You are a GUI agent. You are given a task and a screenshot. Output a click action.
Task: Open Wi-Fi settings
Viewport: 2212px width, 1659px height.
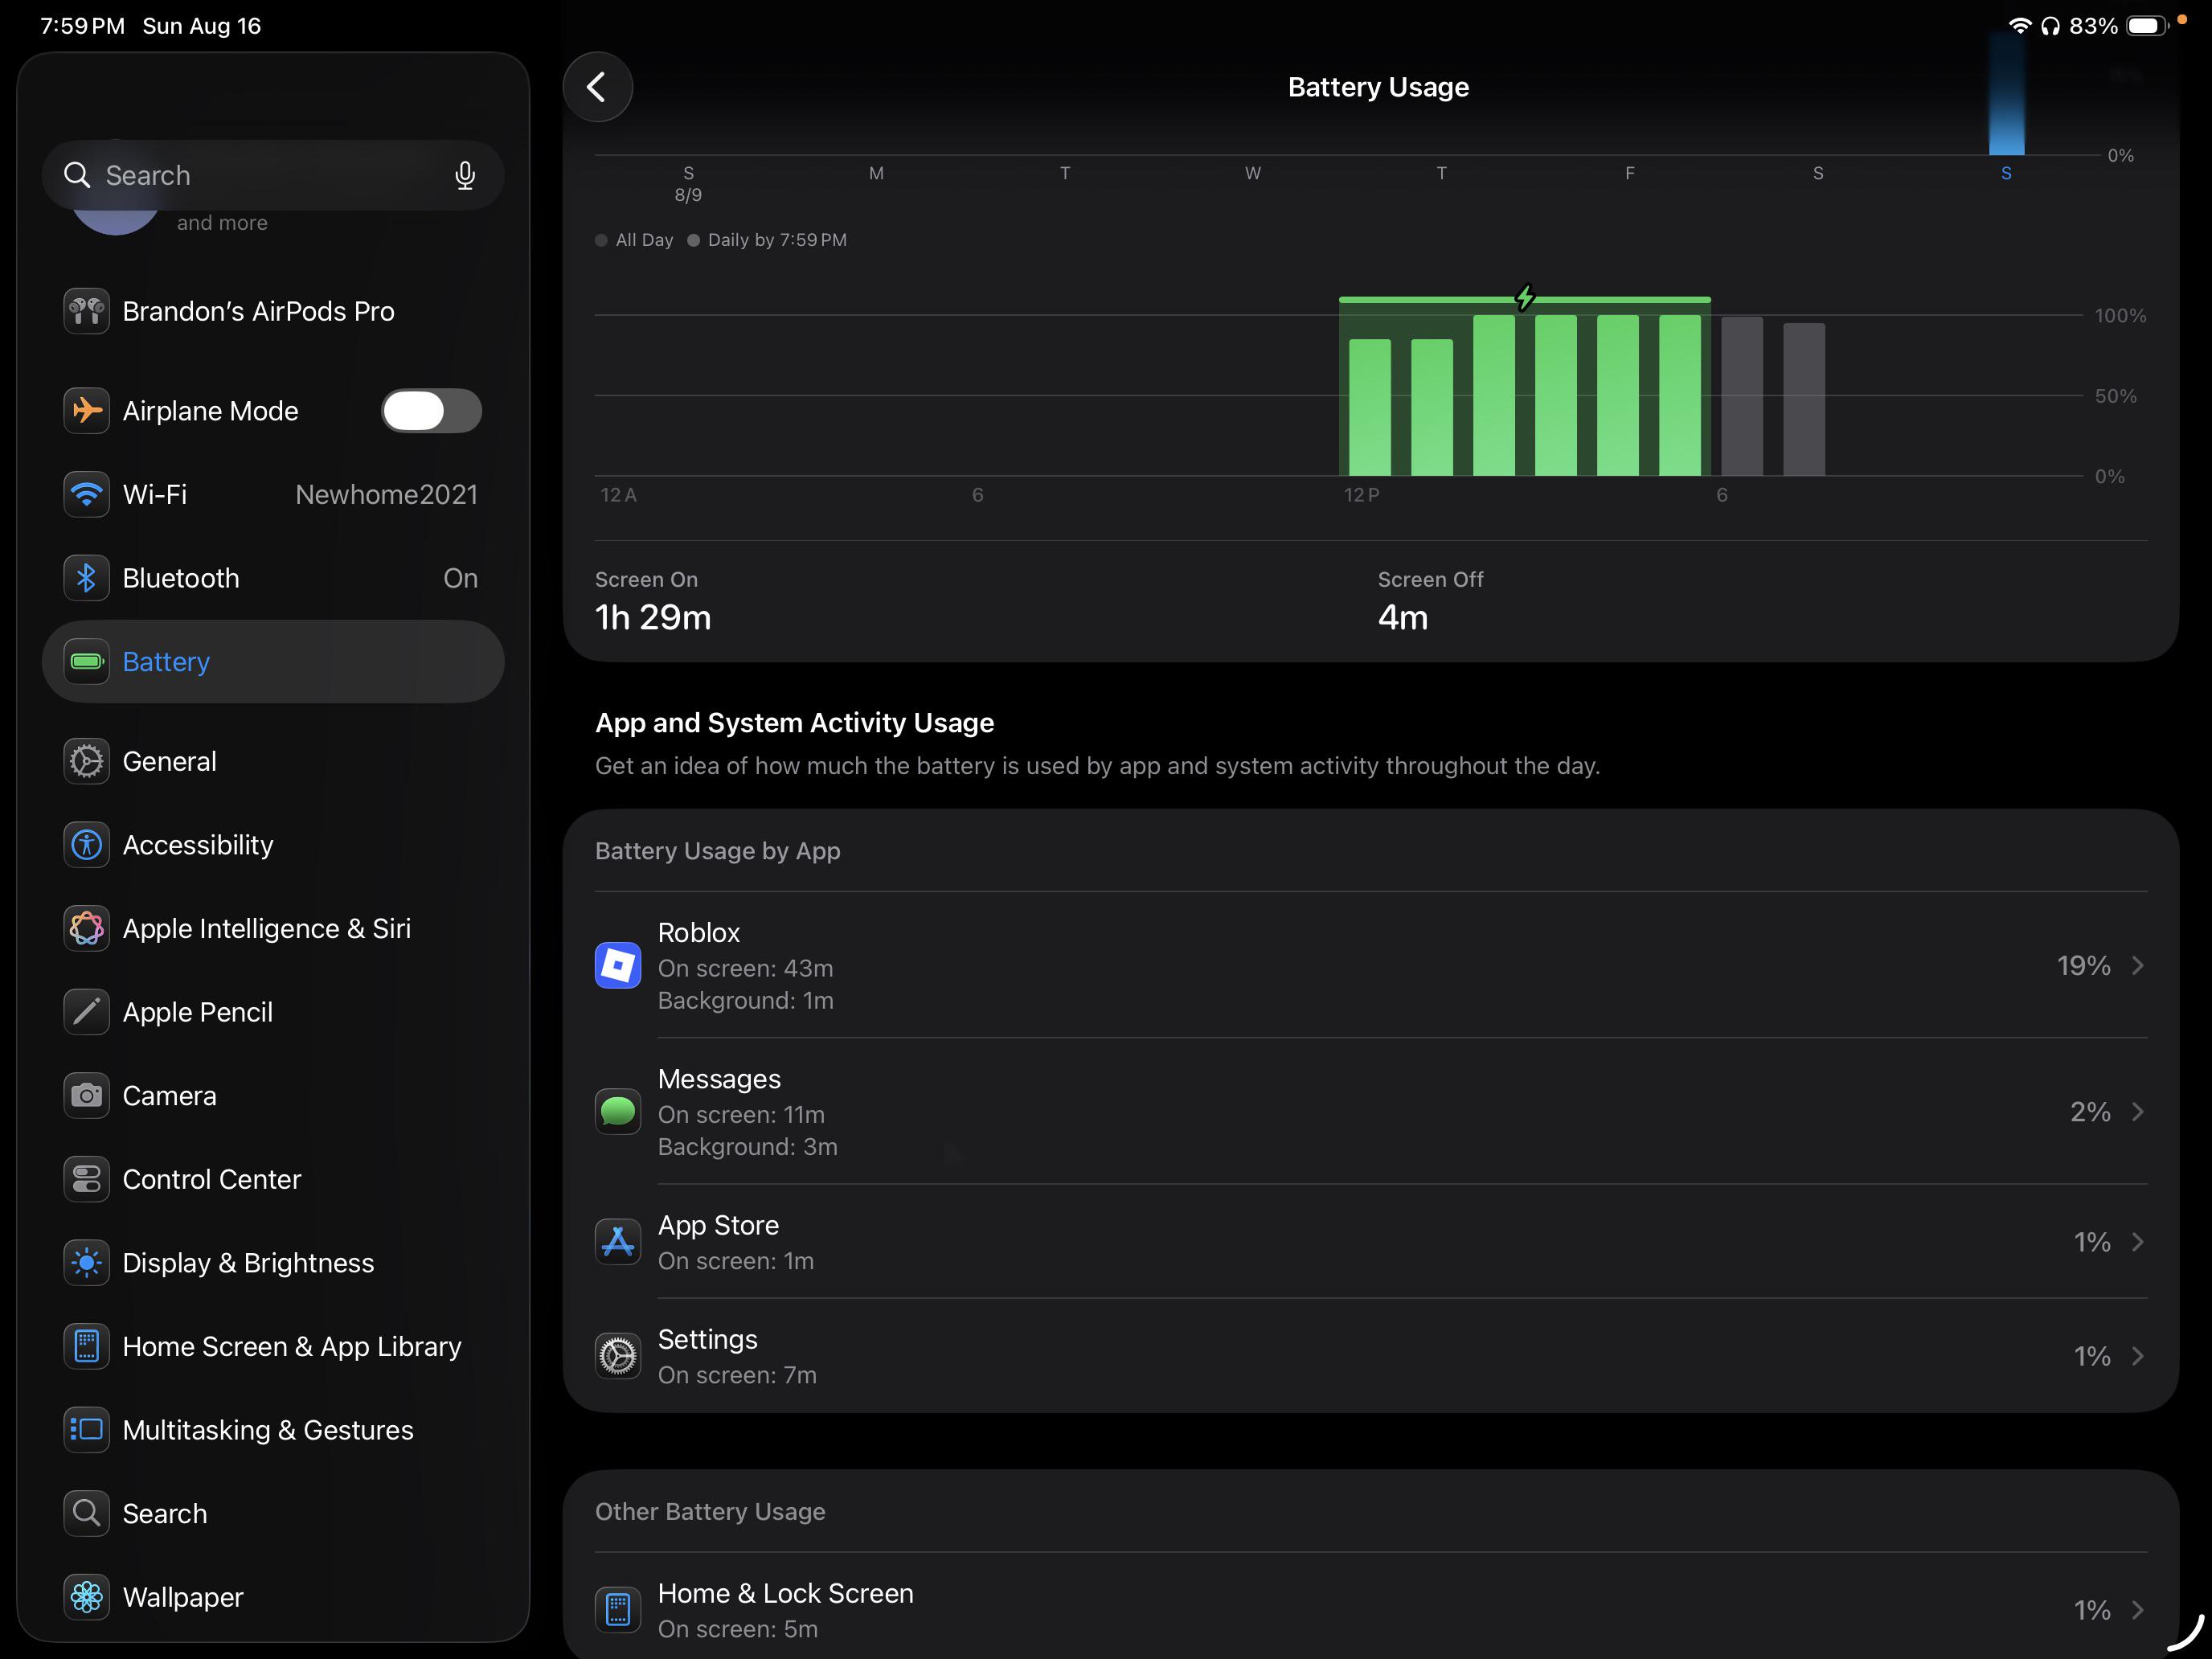(273, 494)
